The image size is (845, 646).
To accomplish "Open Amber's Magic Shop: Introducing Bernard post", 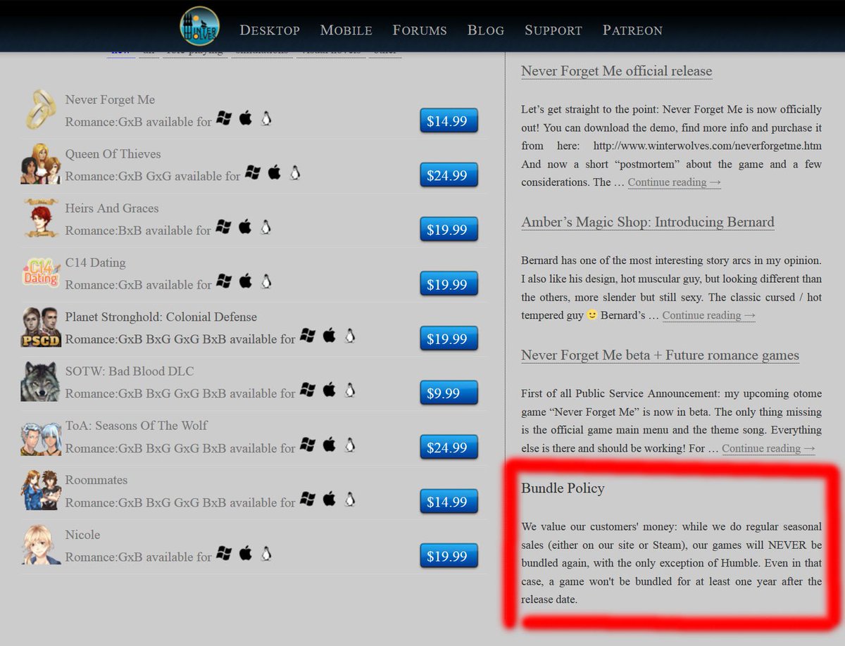I will pyautogui.click(x=648, y=222).
